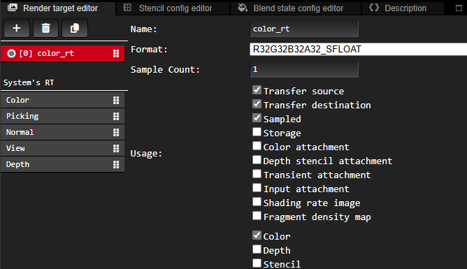Uncheck Transfer source usage
This screenshot has height=269, width=467.
[257, 90]
